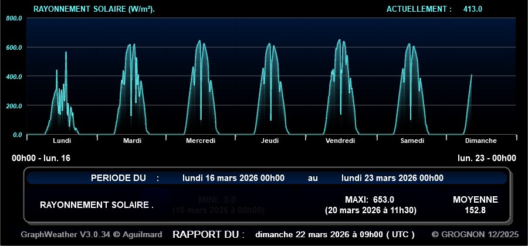This screenshot has width=528, height=246.
Task: Click the Vendredi day label
Action: coord(340,141)
